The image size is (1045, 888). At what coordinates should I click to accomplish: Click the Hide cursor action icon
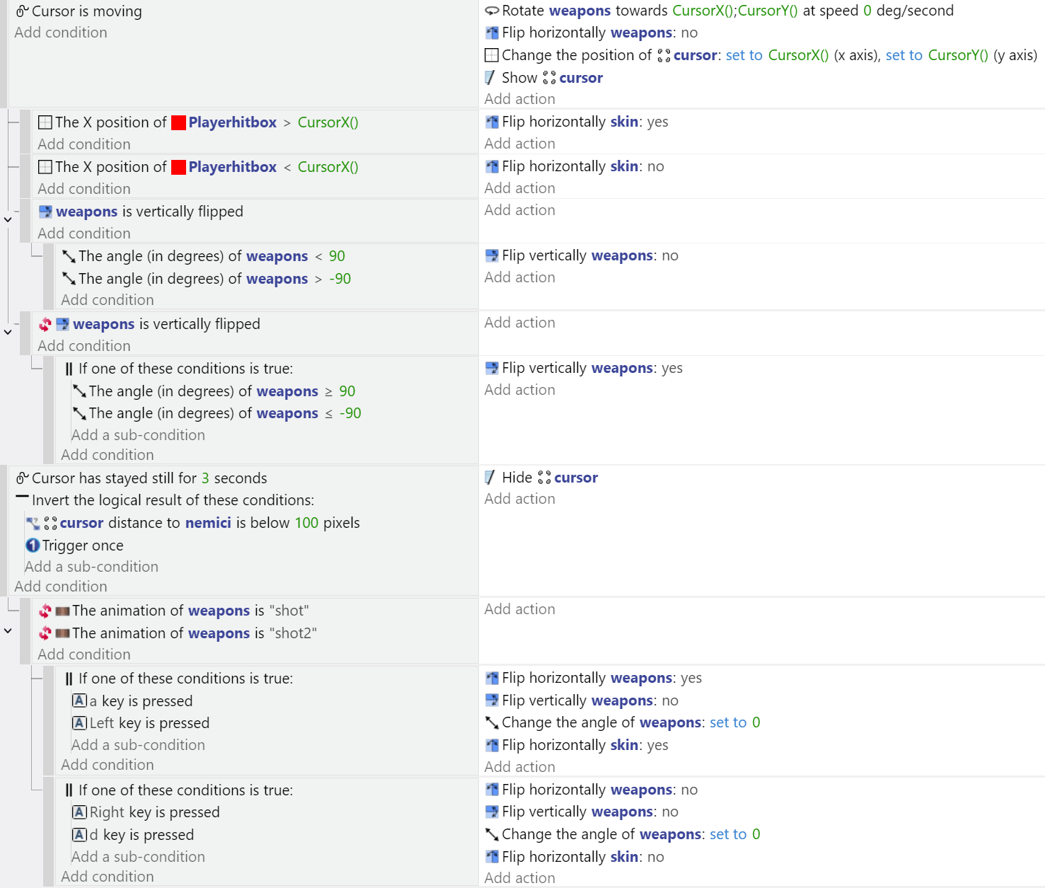pyautogui.click(x=490, y=478)
